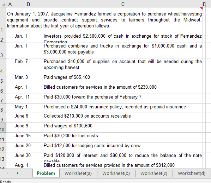Click the 'Ready' status bar indicator
Image resolution: width=211 pixels, height=183 pixels.
coord(6,182)
